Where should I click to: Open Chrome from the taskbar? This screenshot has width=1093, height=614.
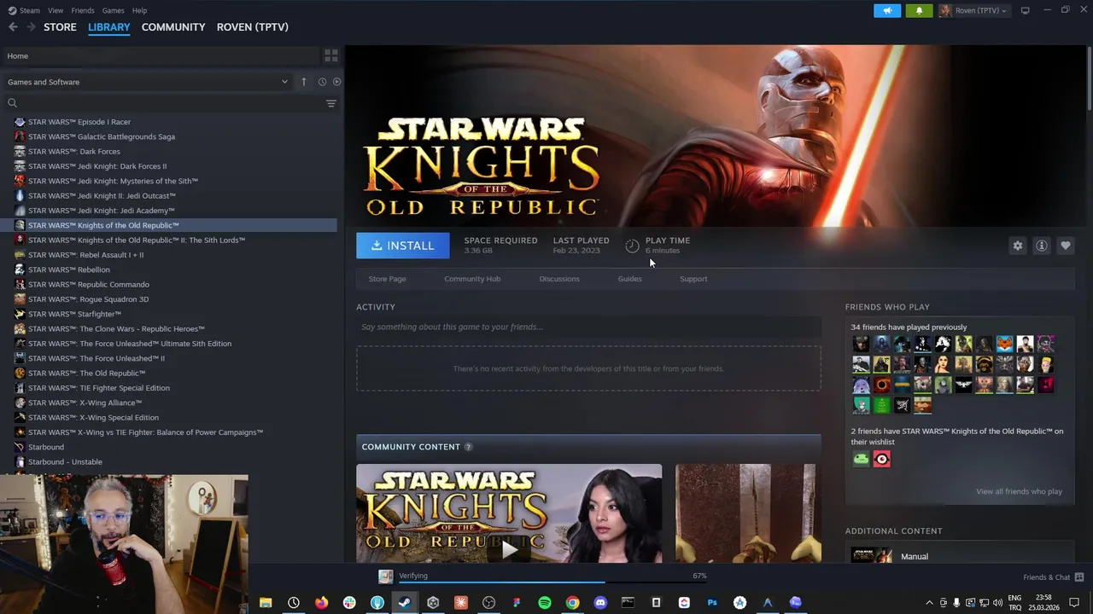click(572, 603)
